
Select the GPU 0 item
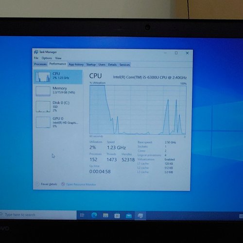coord(58,122)
